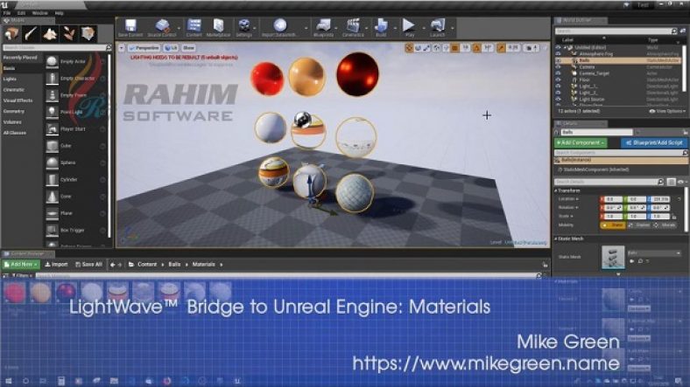690x387 pixels.
Task: Open the Perspective view mode dropdown
Action: (x=144, y=48)
